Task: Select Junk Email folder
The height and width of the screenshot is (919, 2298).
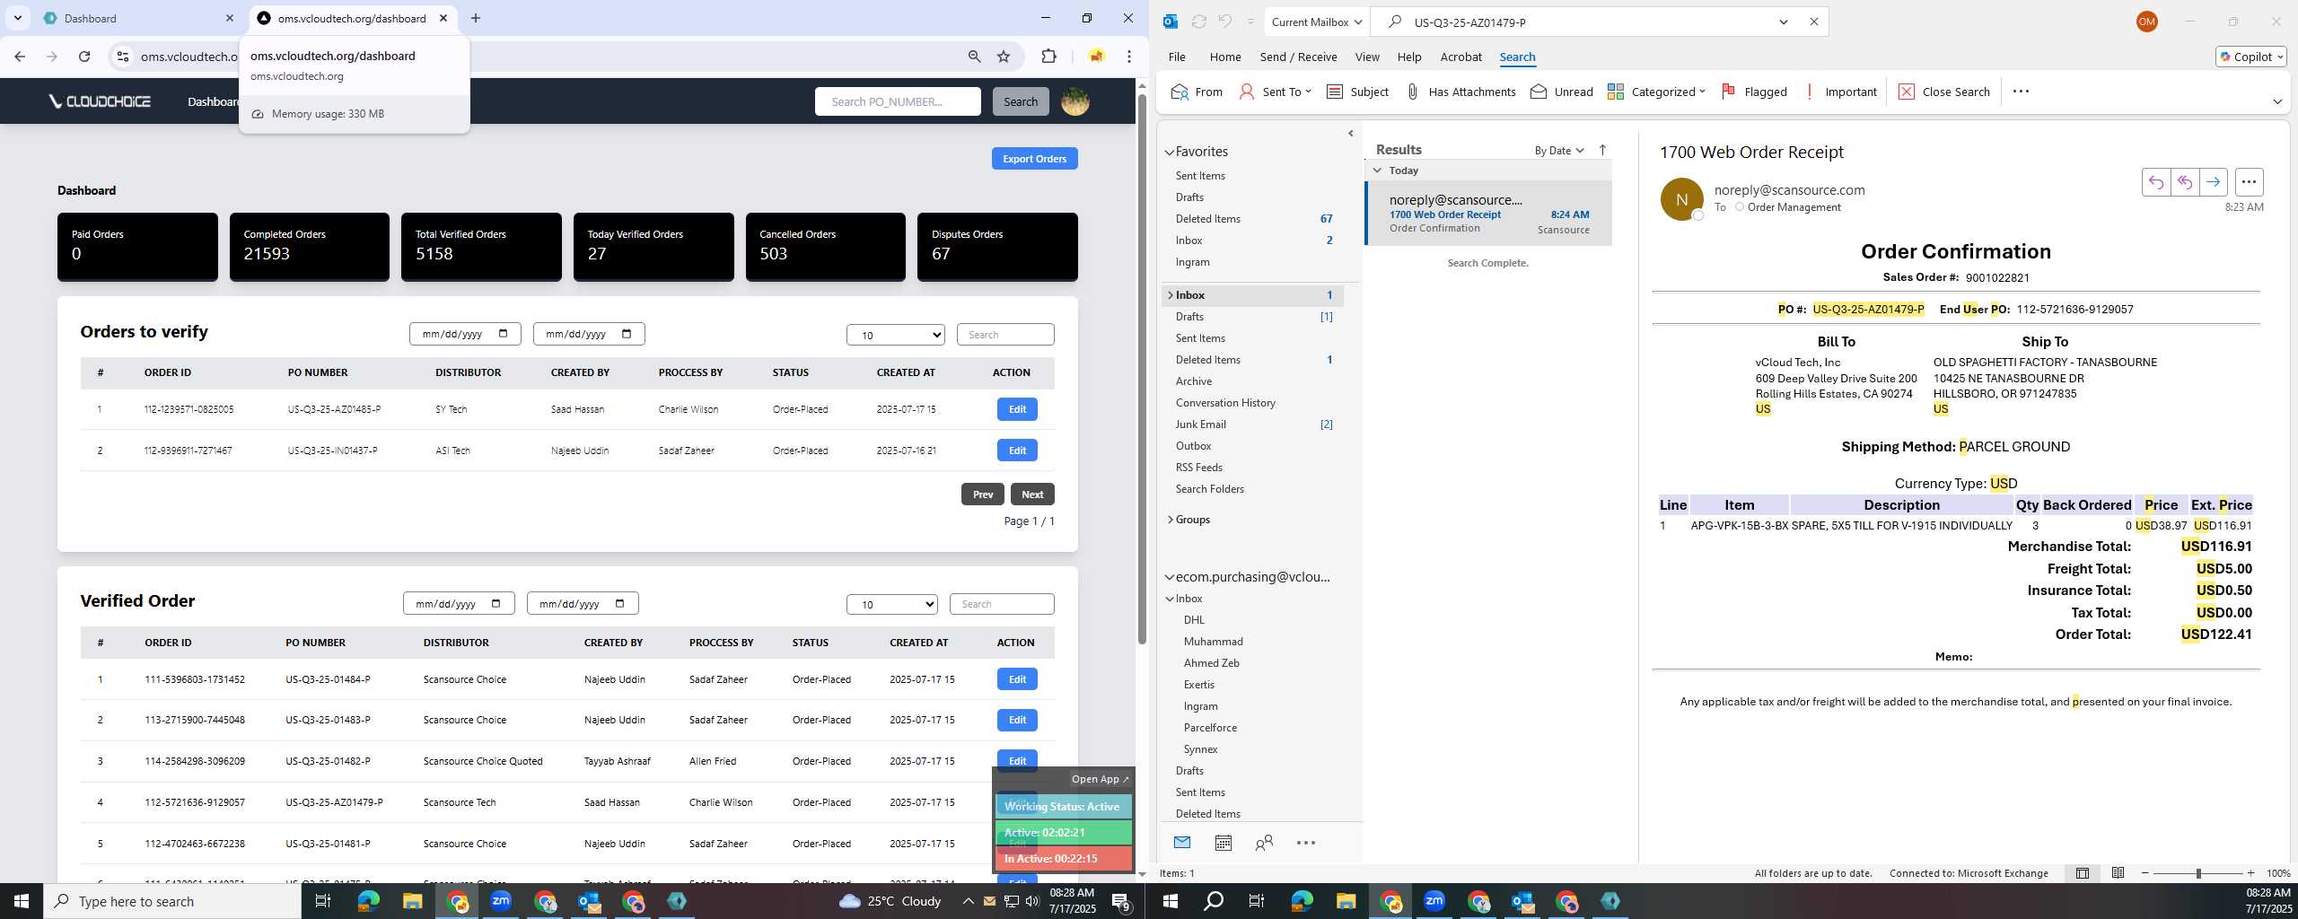Action: (x=1201, y=424)
